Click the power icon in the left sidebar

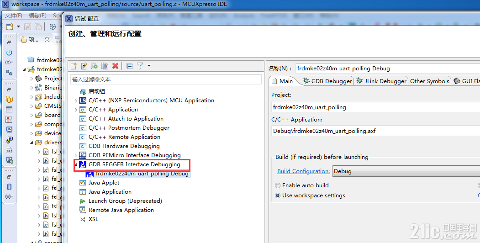coord(9,53)
